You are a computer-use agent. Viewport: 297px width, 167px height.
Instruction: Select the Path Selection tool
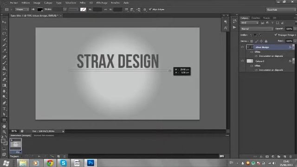tap(4, 115)
